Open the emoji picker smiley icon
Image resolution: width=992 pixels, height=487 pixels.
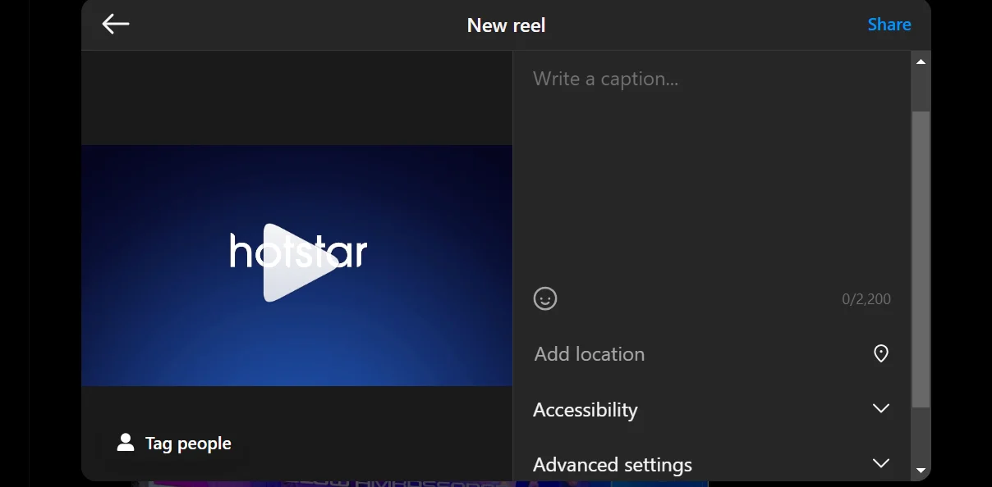coord(545,298)
